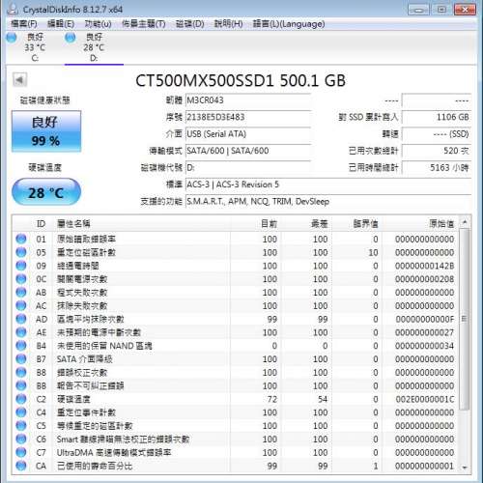Open the 語言(L)(Language) menu

(x=289, y=24)
